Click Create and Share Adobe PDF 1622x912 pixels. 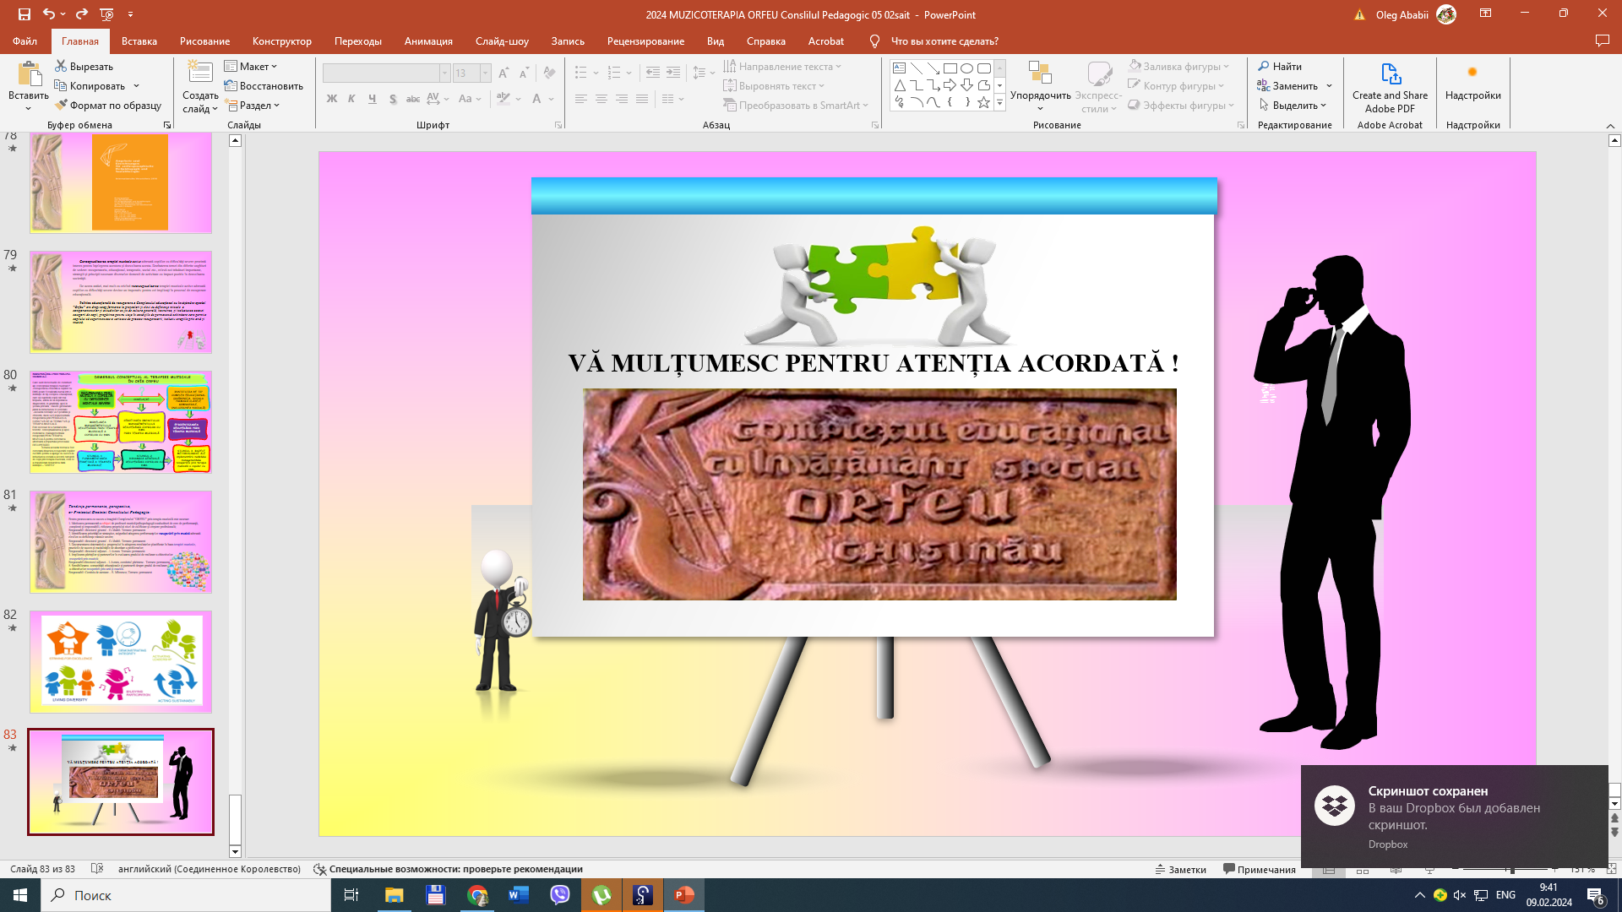(1390, 87)
